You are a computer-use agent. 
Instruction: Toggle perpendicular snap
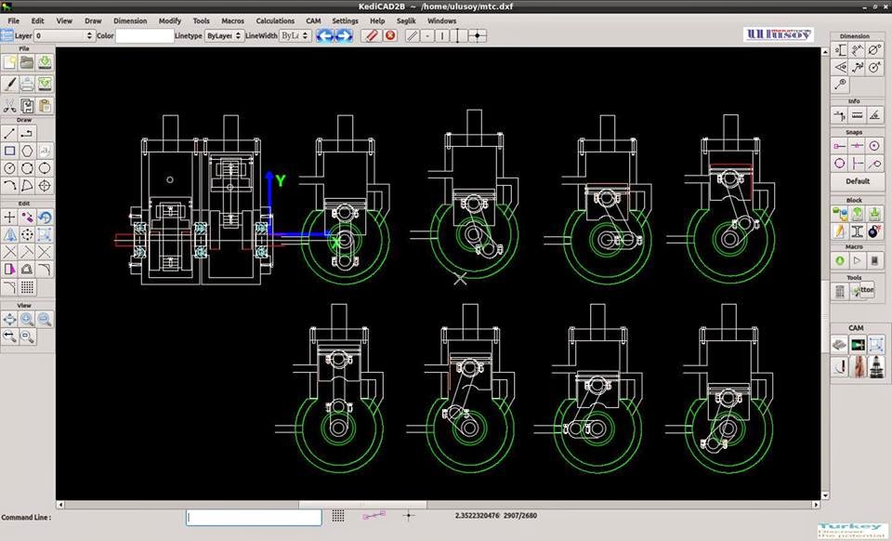pyautogui.click(x=858, y=164)
